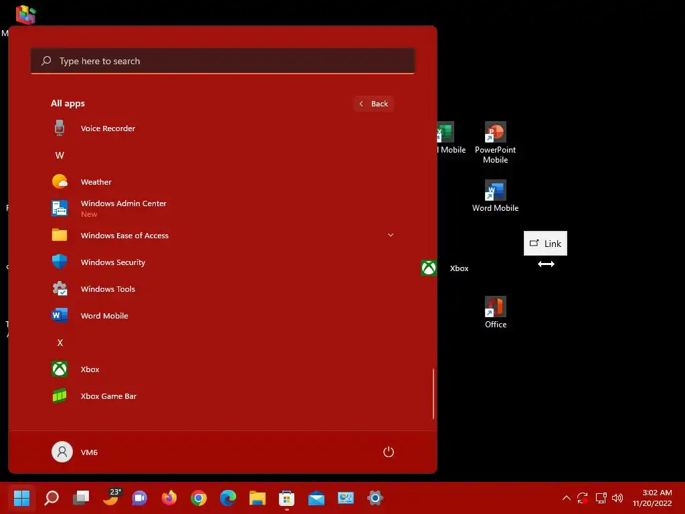
Task: Click the All apps list scrollbar
Action: (433, 394)
